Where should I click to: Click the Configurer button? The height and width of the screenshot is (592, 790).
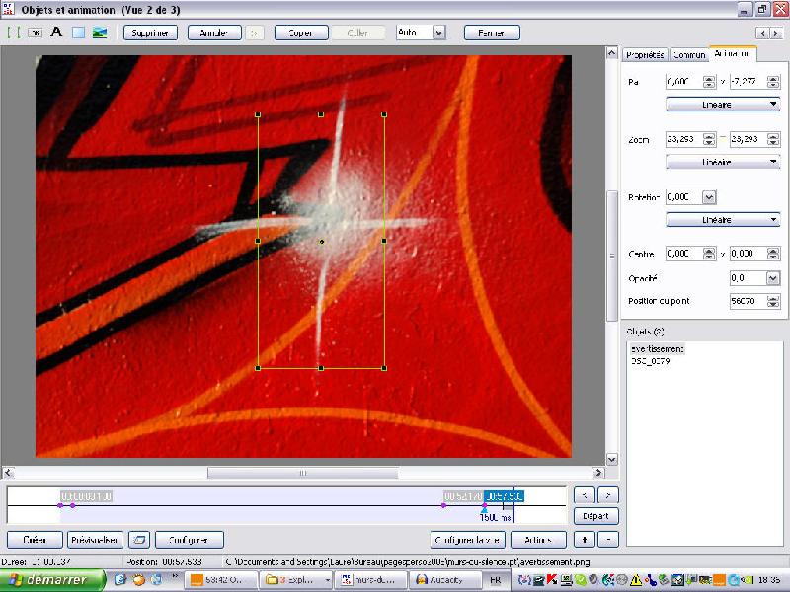click(x=190, y=540)
